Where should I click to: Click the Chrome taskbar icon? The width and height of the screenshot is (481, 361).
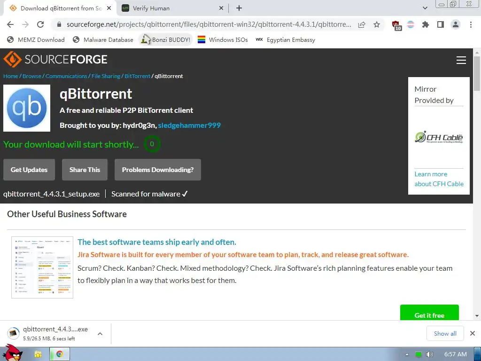tap(60, 354)
